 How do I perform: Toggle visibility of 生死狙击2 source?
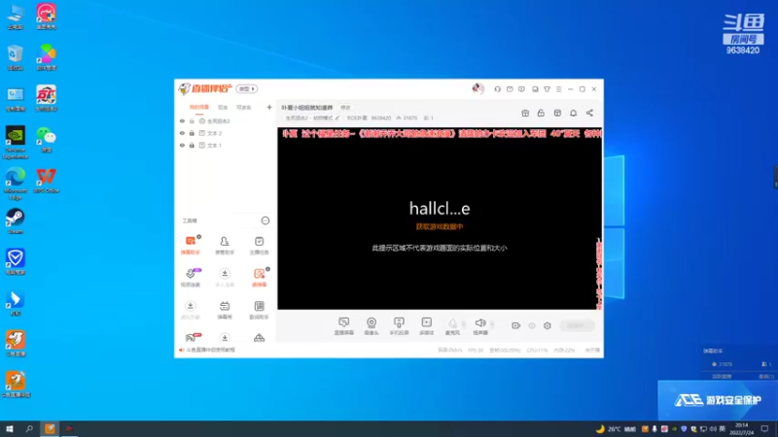182,120
